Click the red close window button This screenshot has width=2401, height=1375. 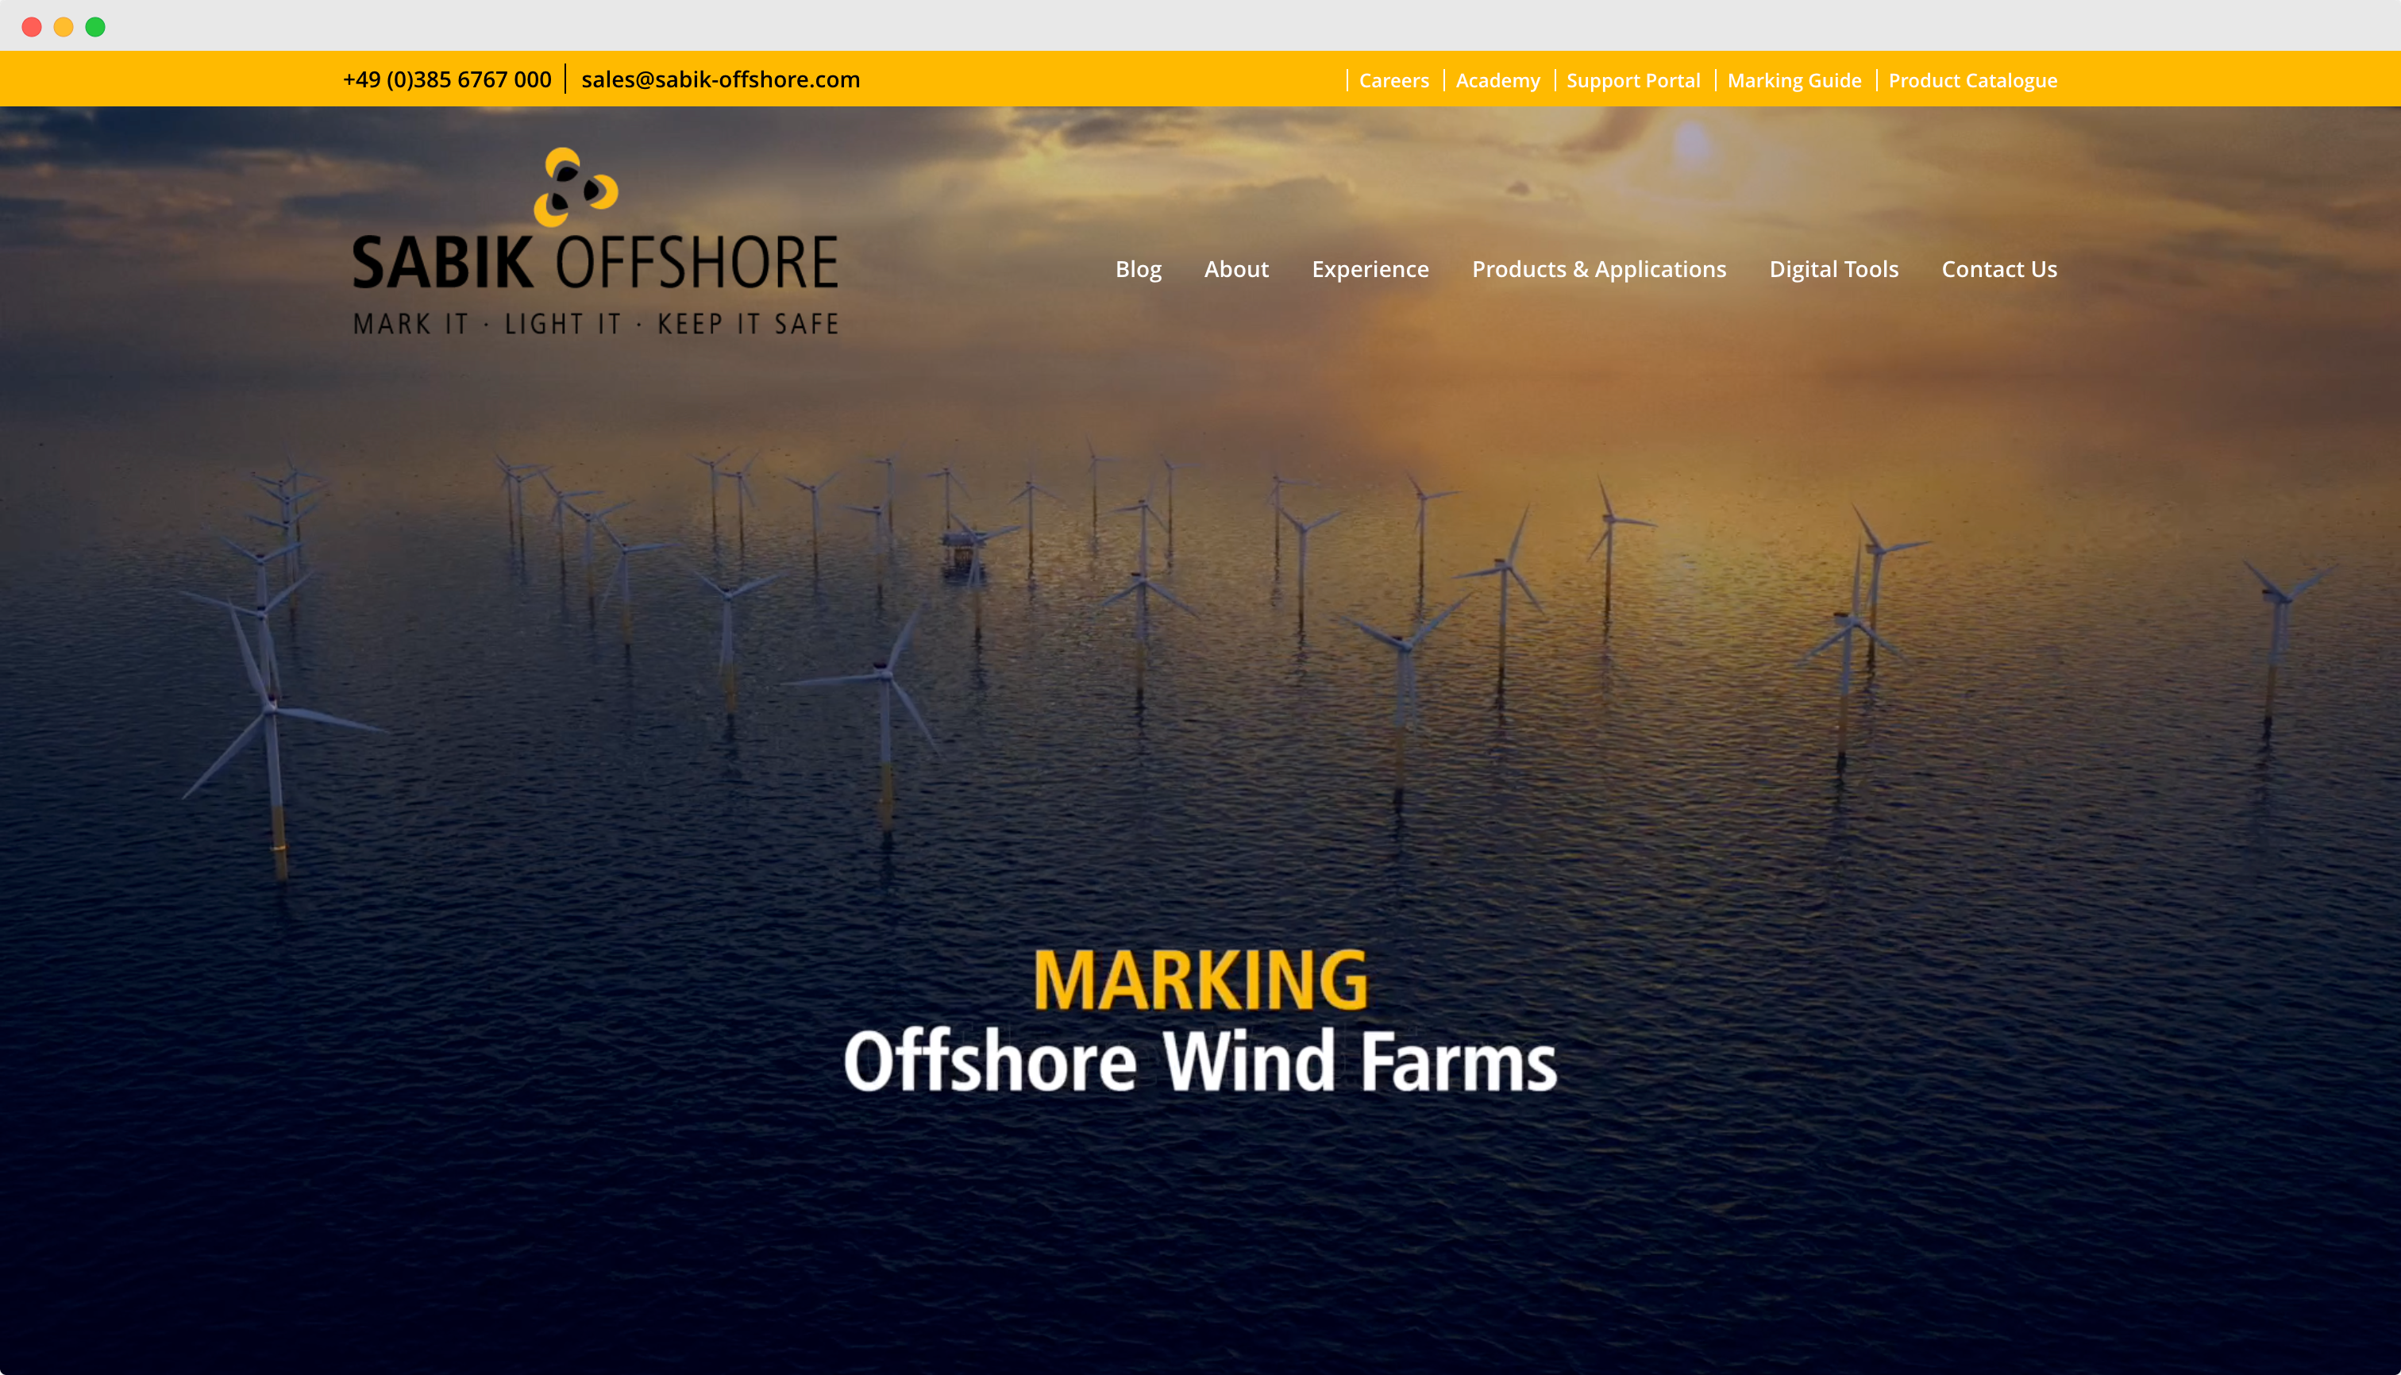coord(32,26)
